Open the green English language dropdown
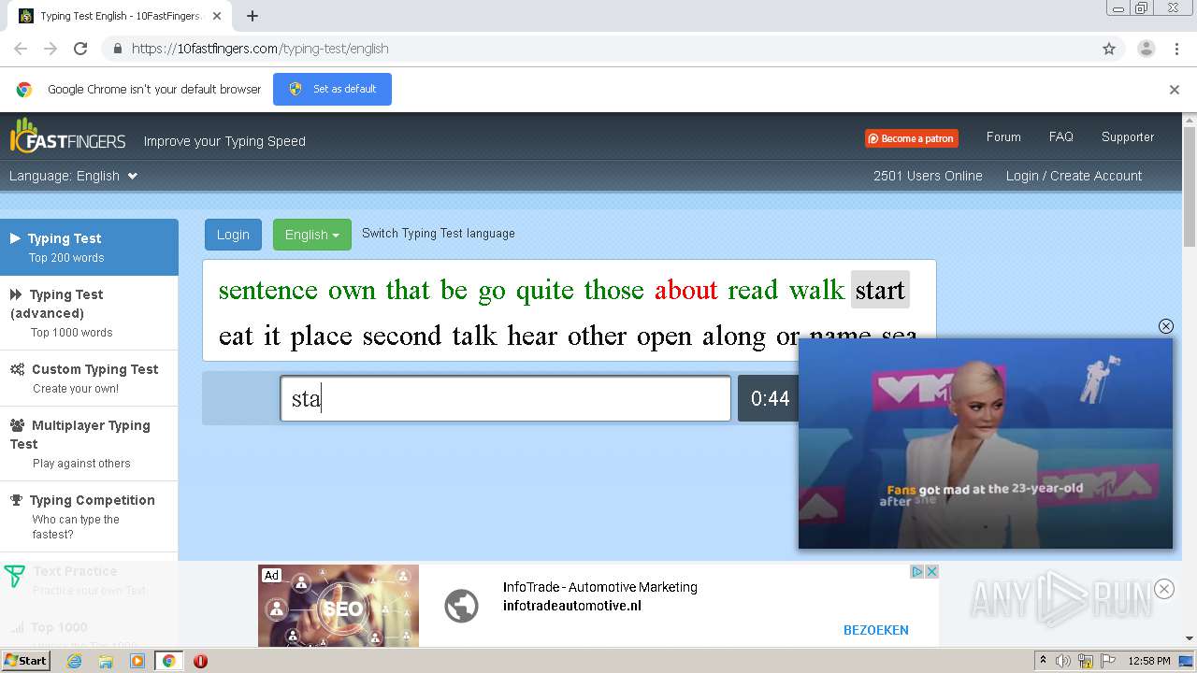Screen dimensions: 1197x673 [x=312, y=235]
